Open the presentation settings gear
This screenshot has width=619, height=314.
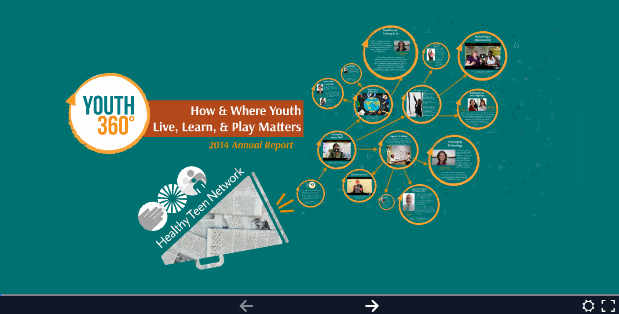point(588,306)
